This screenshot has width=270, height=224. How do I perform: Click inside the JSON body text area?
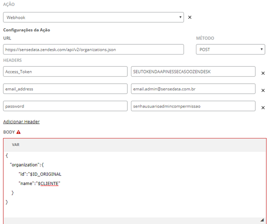(135, 184)
